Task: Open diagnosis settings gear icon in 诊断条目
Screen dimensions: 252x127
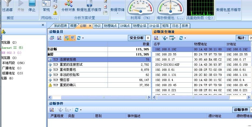Action: (52, 38)
